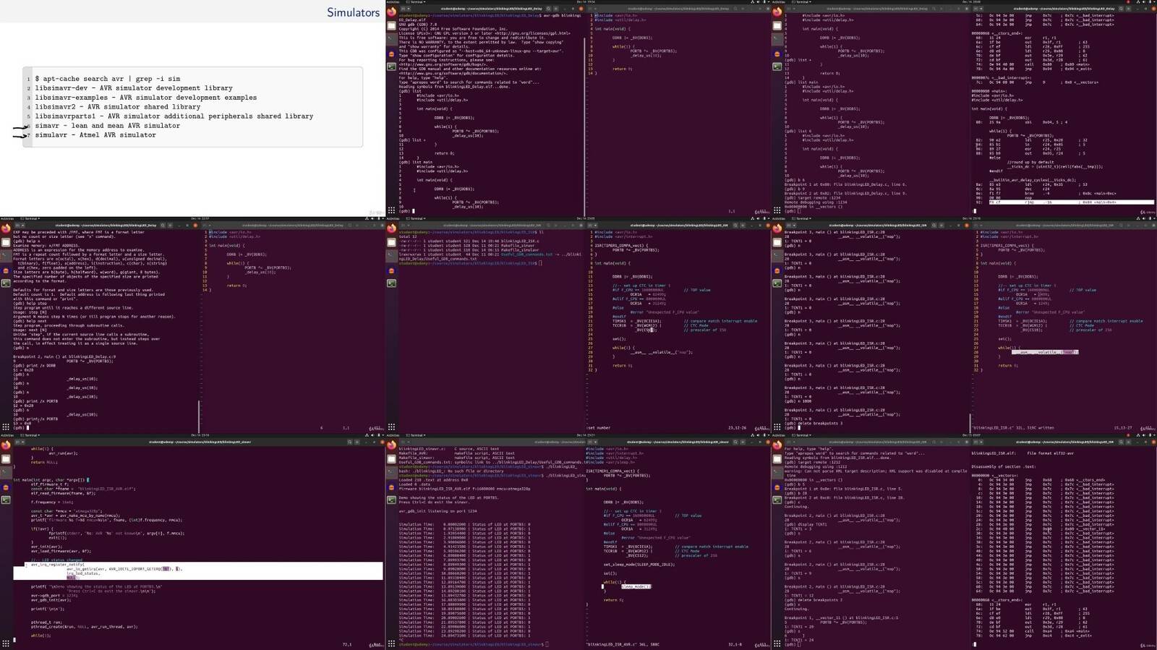Open Firefox in the avr-gdb startup screenshot dock
The width and height of the screenshot is (1157, 650).
[x=391, y=12]
